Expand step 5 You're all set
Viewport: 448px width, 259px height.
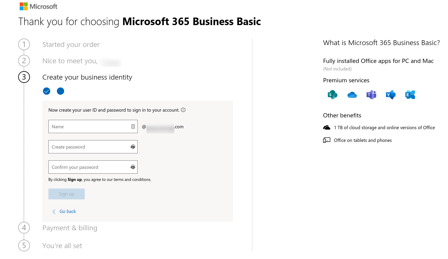coord(62,245)
